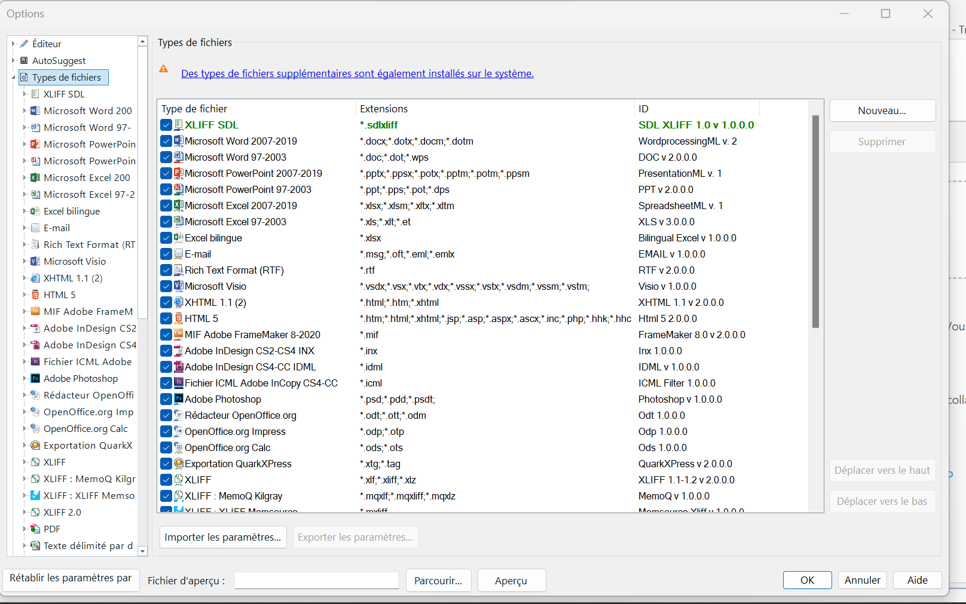Click the XLIFF : MemoQ Kilgray icon in list
966x604 pixels.
(179, 495)
